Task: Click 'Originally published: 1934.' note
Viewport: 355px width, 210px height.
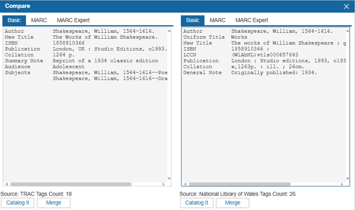Action: click(x=274, y=73)
